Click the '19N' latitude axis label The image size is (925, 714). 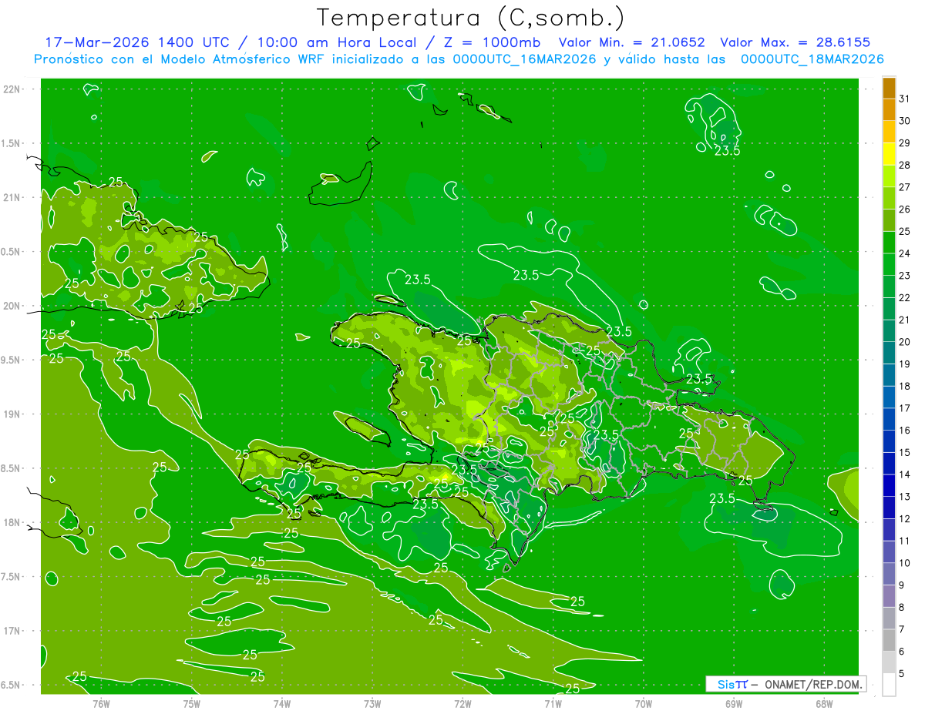(x=12, y=414)
